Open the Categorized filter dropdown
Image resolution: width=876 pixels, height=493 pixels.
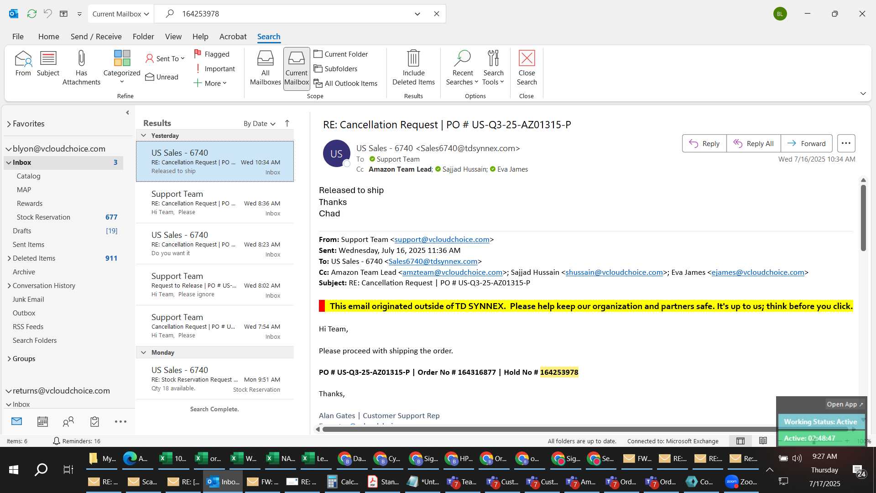(x=122, y=68)
